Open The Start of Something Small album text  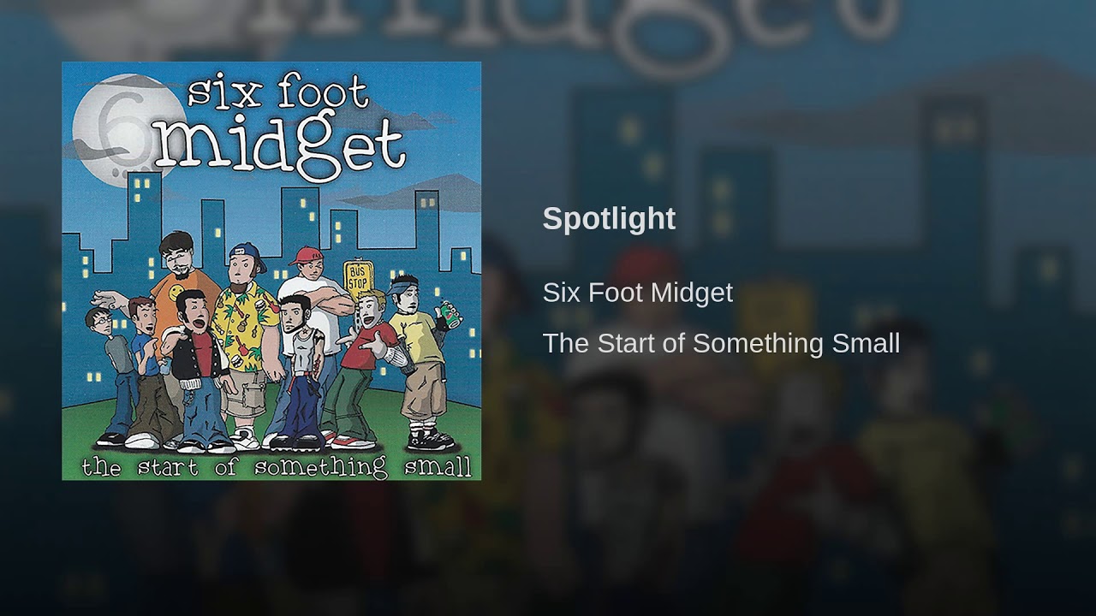[x=721, y=343]
